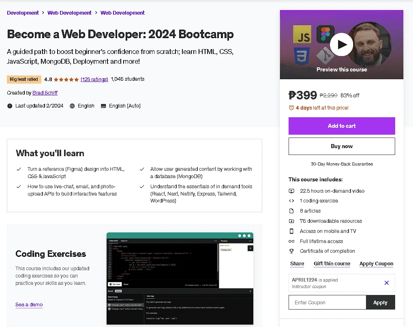Click the badge icon beside Last updated

coord(10,106)
